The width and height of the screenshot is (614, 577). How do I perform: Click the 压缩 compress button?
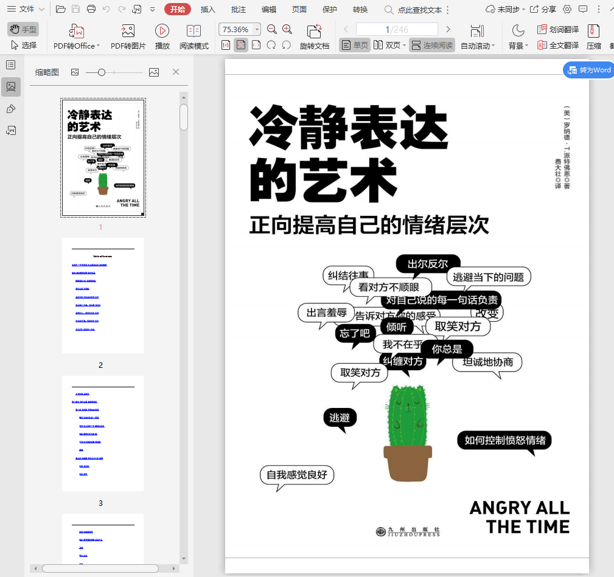594,36
